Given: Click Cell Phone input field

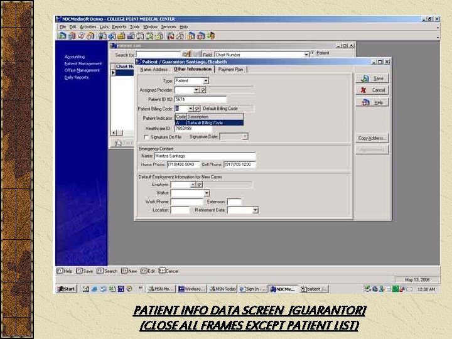Looking at the screenshot, I should point(240,164).
